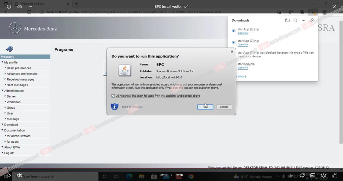Select the Programs header in sidebar
This screenshot has height=181, width=343.
pyautogui.click(x=25, y=57)
